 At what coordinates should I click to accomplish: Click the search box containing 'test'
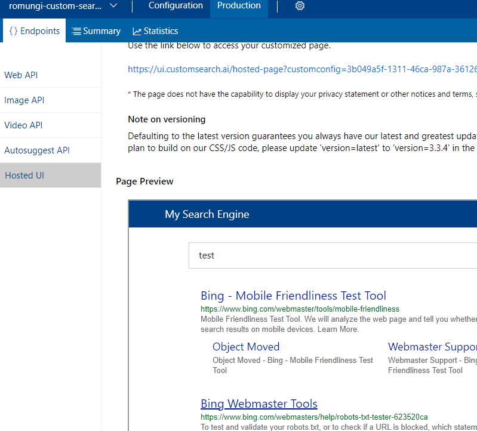pyautogui.click(x=333, y=255)
